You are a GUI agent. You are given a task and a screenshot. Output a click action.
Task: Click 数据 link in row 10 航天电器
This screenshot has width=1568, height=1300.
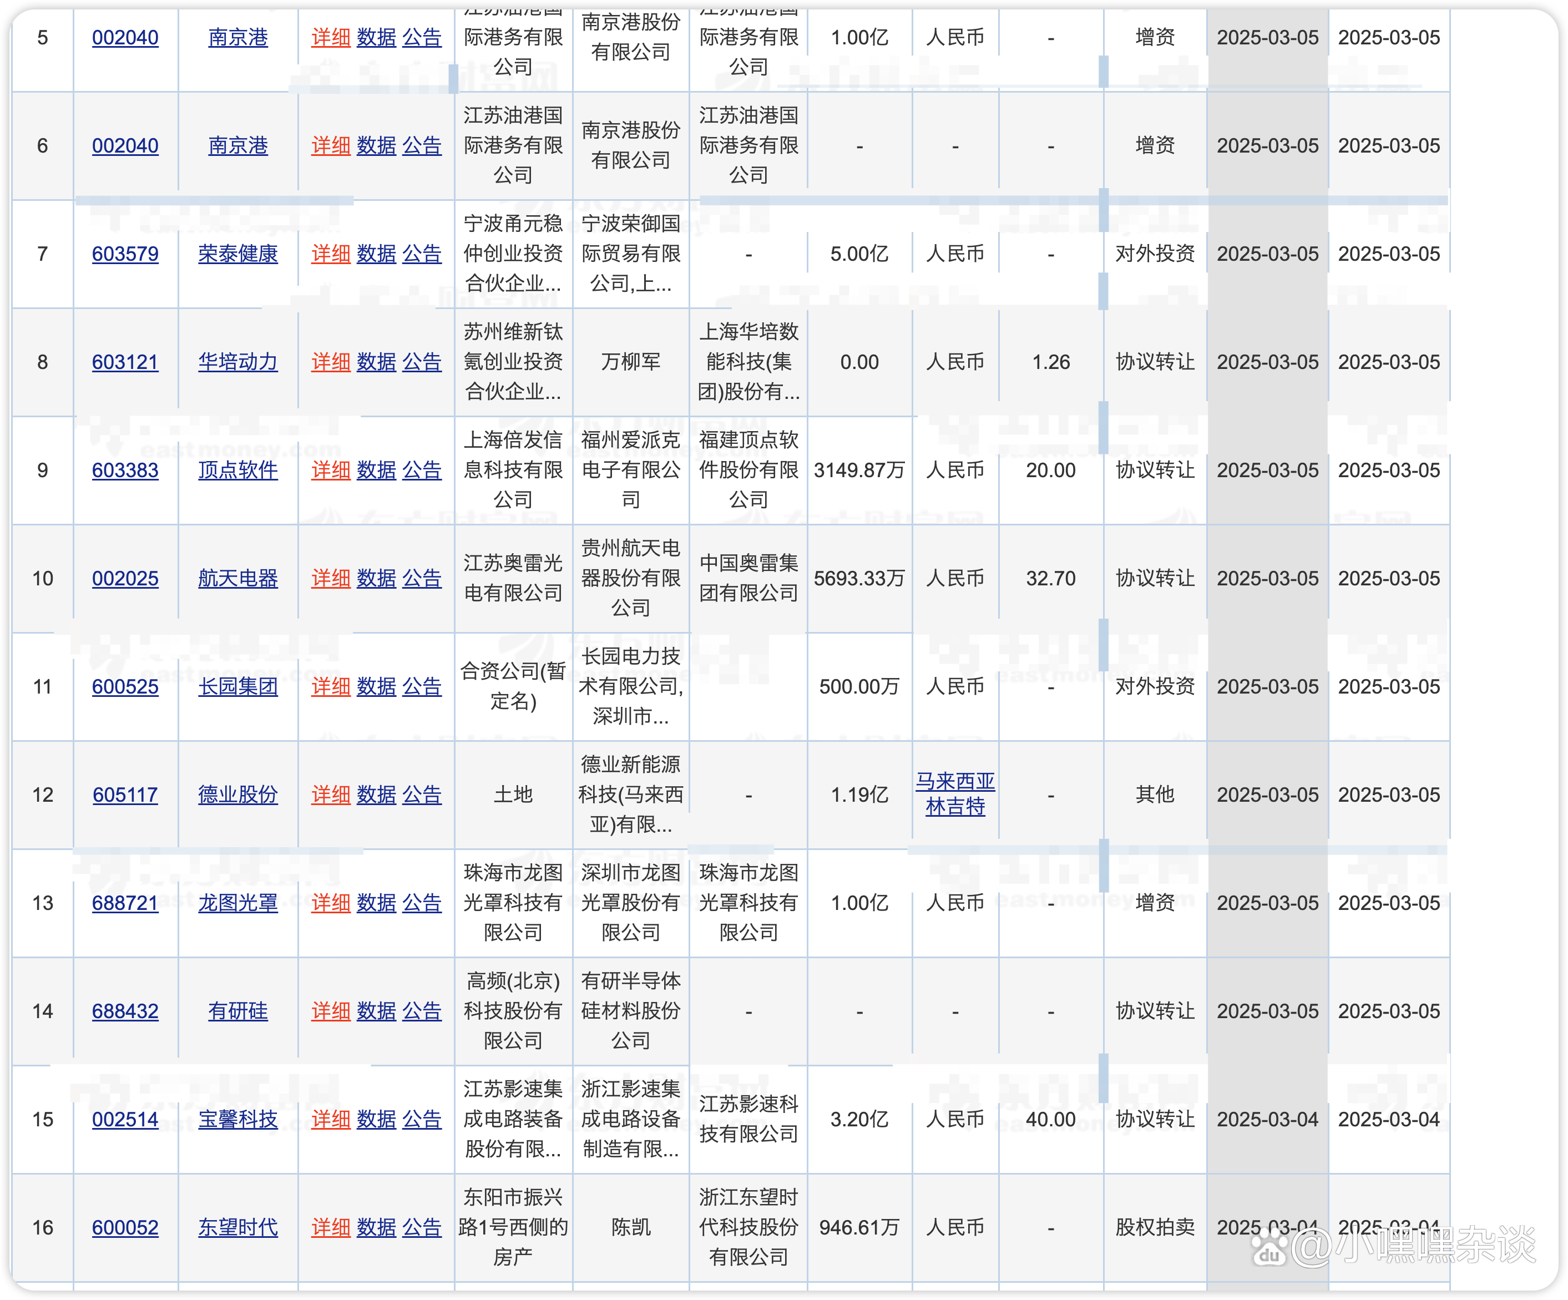(376, 579)
